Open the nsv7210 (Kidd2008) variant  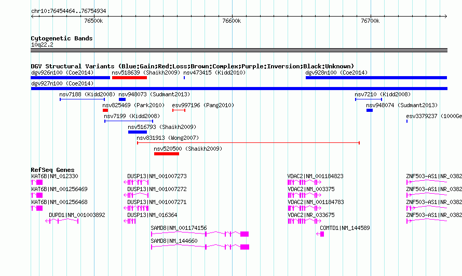coord(369,99)
